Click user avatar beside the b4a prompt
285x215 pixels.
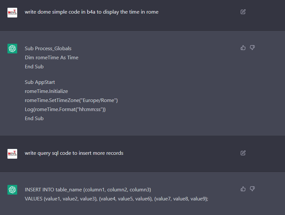(x=12, y=13)
